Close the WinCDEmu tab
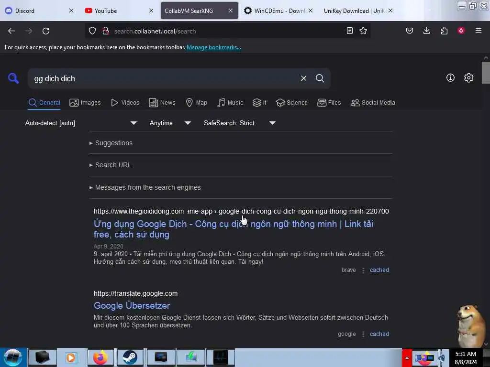The image size is (490, 367). click(310, 11)
